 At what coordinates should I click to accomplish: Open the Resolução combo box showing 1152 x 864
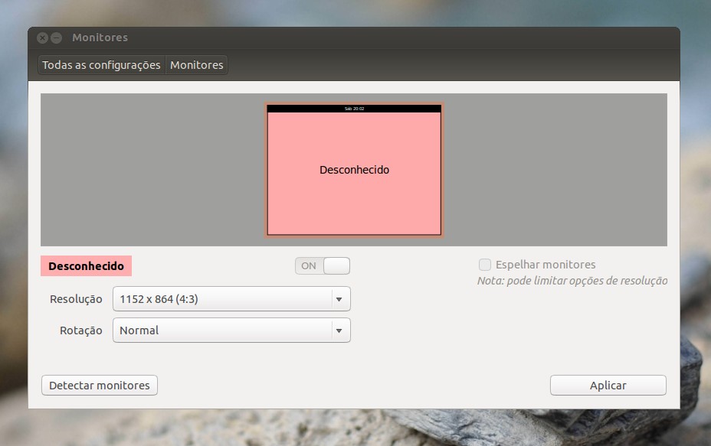pos(222,299)
